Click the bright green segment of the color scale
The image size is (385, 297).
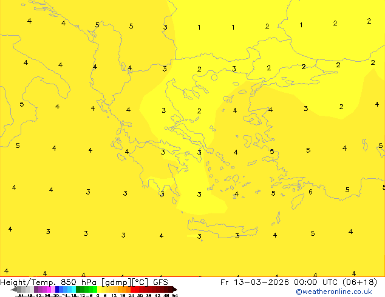[95, 289]
